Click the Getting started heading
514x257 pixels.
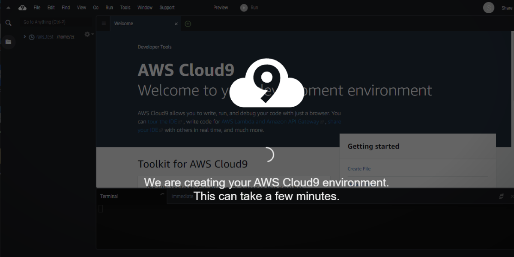coord(373,146)
